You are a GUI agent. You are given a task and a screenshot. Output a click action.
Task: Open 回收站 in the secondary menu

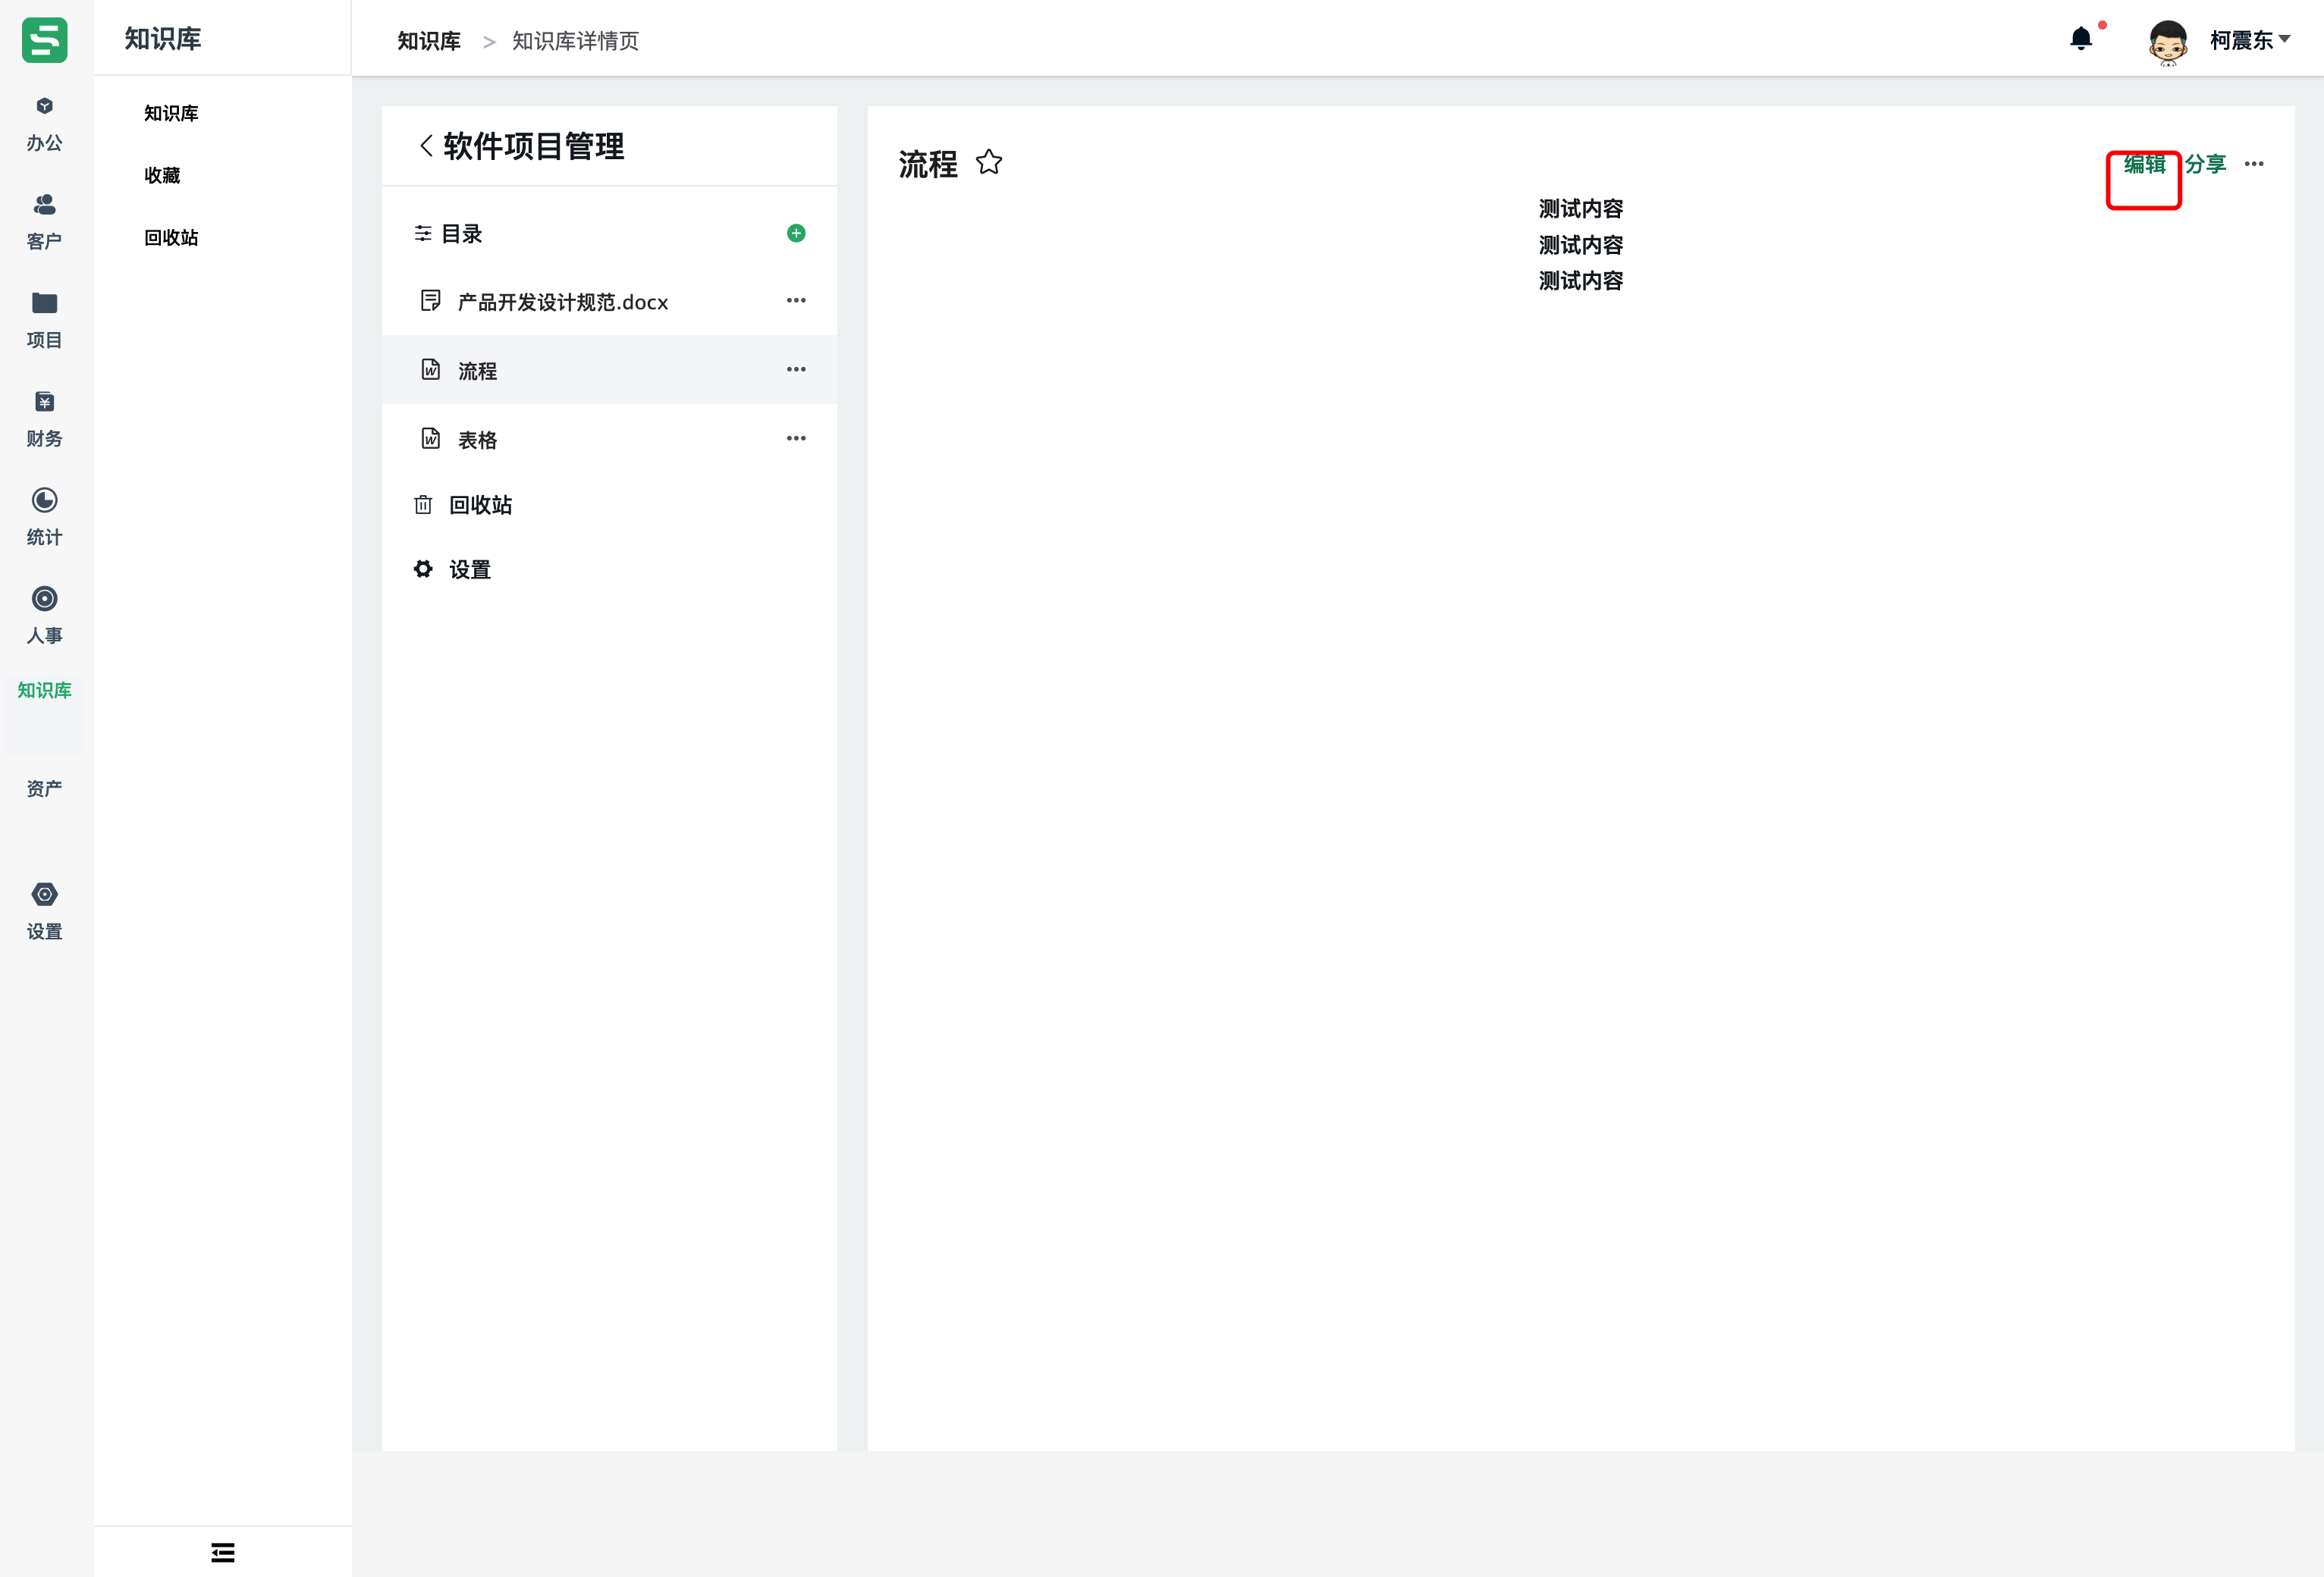coord(171,238)
